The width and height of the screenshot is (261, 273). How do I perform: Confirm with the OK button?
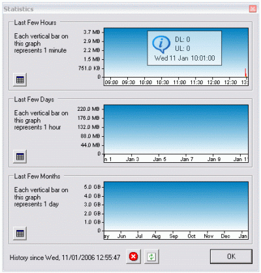point(231,257)
